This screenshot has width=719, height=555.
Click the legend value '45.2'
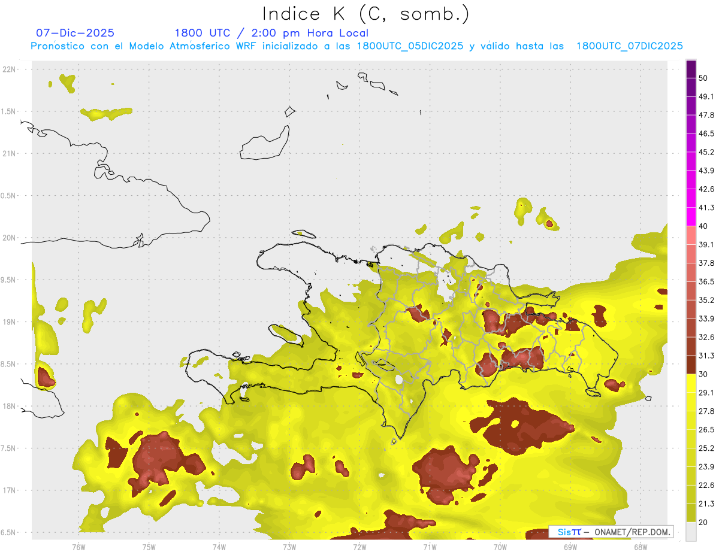point(706,152)
